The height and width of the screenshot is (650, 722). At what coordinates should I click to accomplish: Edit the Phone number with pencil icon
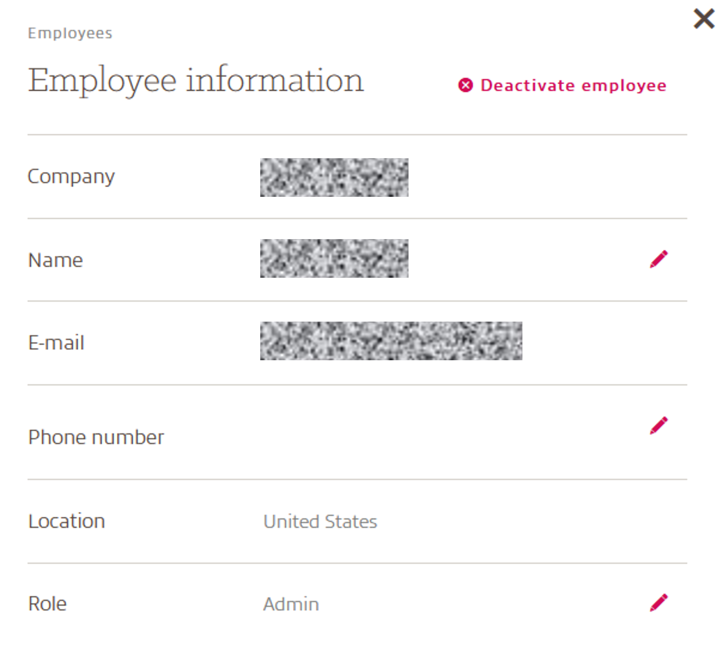pos(659,426)
